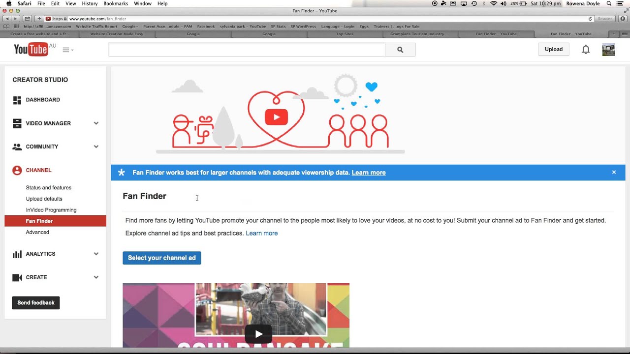Click the Dashboard grid icon

[17, 100]
